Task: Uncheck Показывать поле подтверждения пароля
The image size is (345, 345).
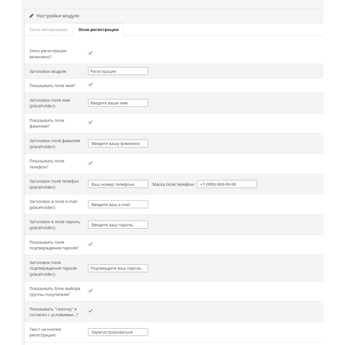Action: (90, 245)
